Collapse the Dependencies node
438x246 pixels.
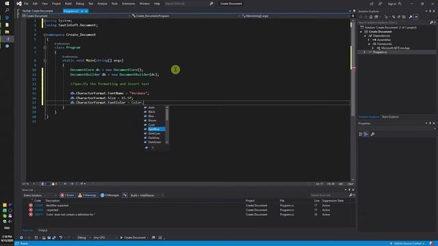[365, 36]
